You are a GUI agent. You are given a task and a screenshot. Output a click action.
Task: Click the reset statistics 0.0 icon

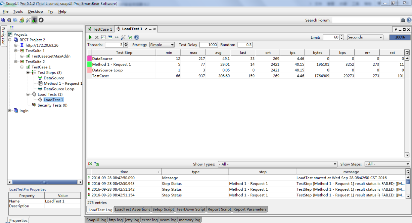pyautogui.click(x=117, y=37)
